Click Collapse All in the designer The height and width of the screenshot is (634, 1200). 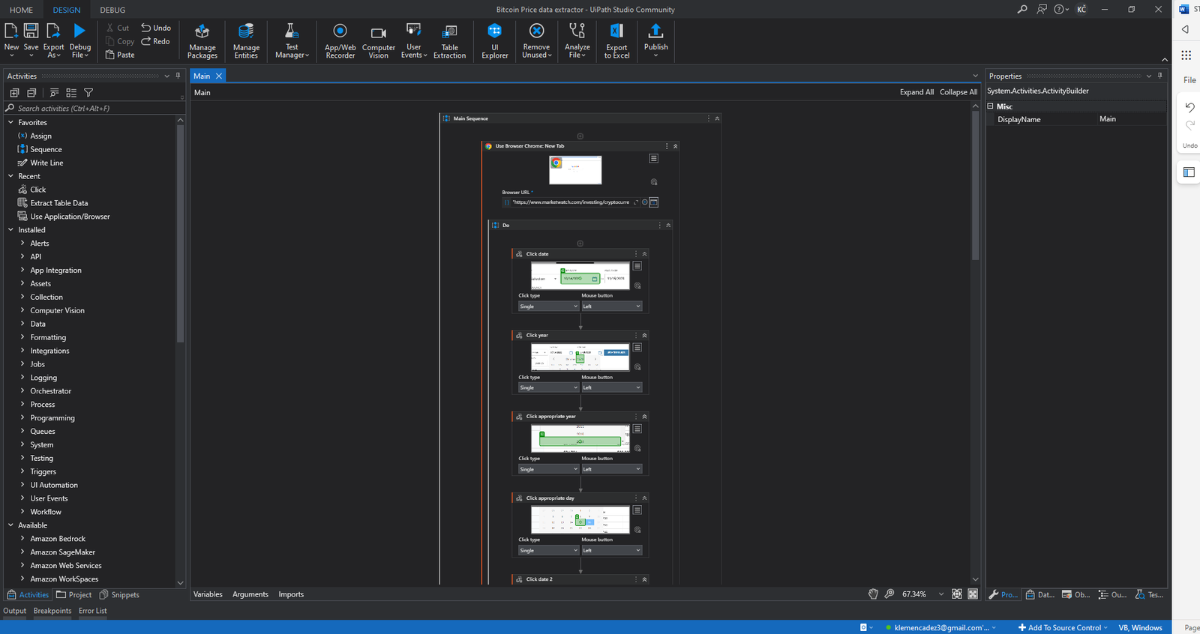pyautogui.click(x=958, y=92)
